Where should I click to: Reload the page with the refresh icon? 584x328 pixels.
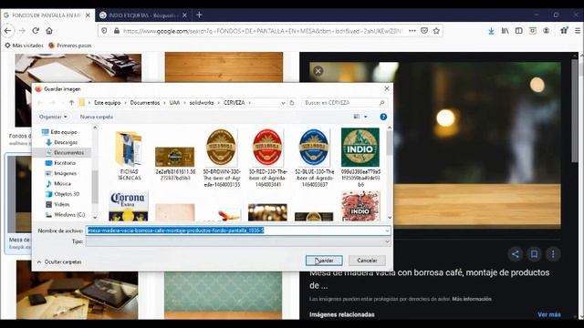pos(36,31)
